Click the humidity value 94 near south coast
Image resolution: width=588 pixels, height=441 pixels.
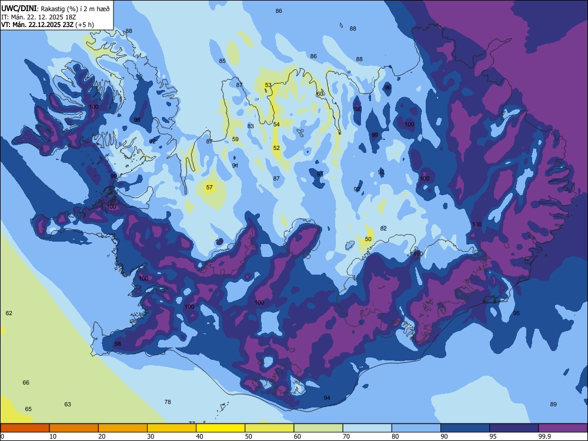tap(327, 398)
